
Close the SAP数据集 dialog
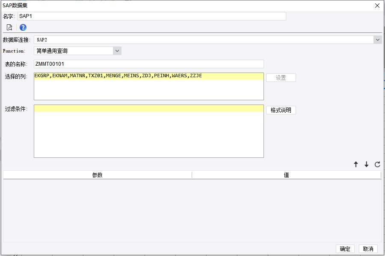pyautogui.click(x=377, y=6)
